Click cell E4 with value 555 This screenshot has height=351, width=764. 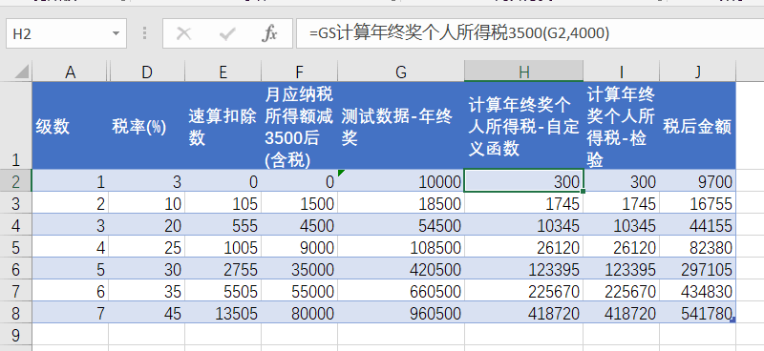pyautogui.click(x=223, y=225)
